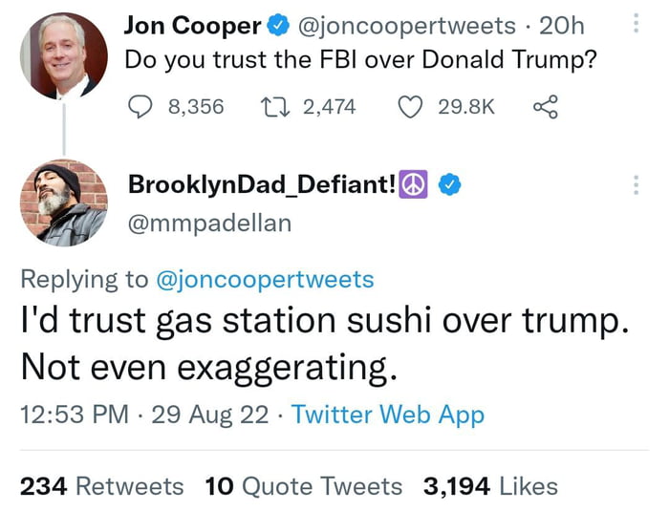Viewport: 669px width, 511px height.
Task: Open more options menu on BrooklynDad_Defiant's reply
Action: pos(636,184)
